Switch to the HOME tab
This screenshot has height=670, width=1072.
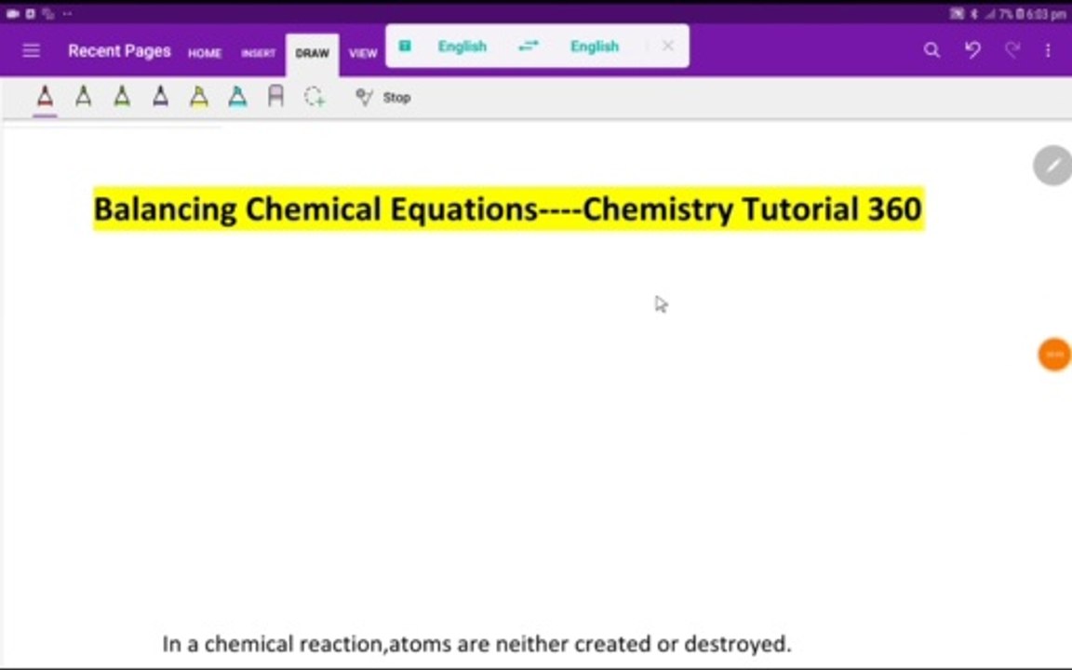(x=205, y=53)
